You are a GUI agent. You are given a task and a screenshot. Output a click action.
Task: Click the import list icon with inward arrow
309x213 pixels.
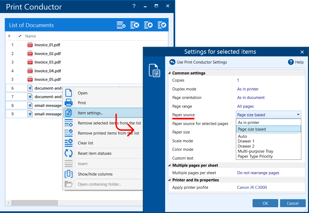[162, 25]
